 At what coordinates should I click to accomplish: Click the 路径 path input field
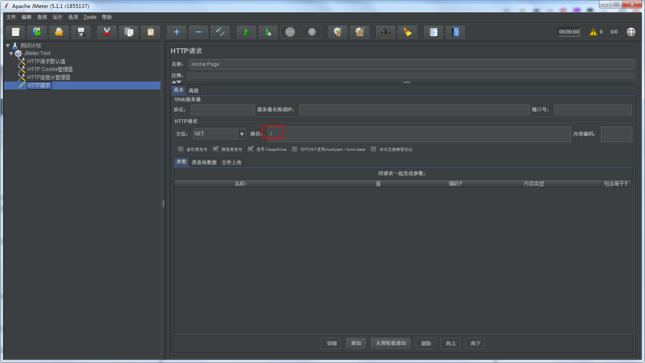419,134
